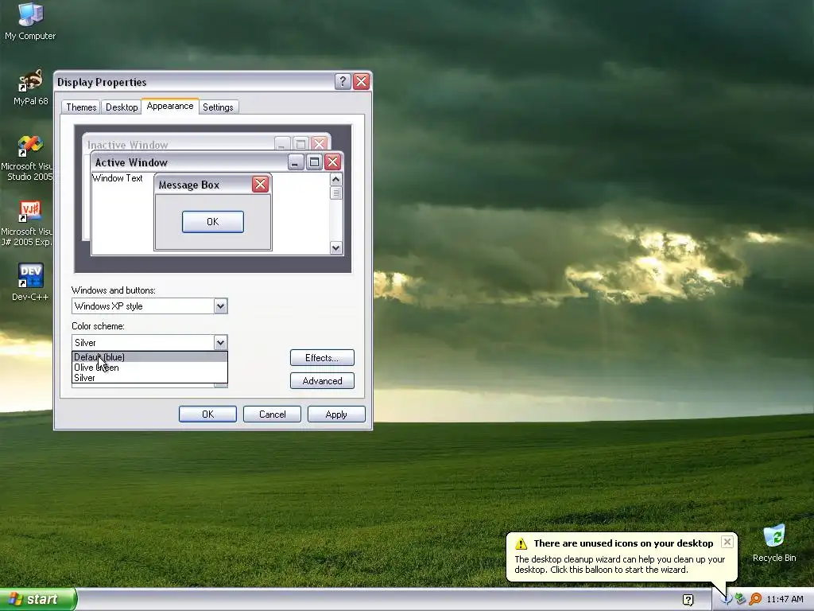Click the preview scrollbar thumb
The height and width of the screenshot is (611, 814).
[336, 193]
